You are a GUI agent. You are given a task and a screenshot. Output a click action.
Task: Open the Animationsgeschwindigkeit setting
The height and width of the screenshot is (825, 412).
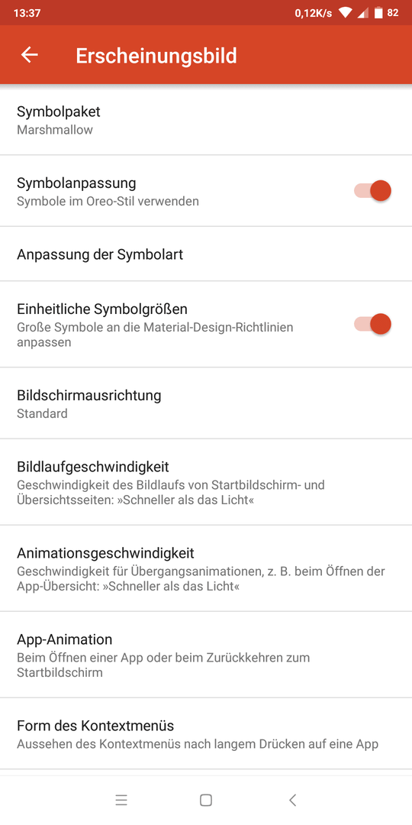point(206,568)
